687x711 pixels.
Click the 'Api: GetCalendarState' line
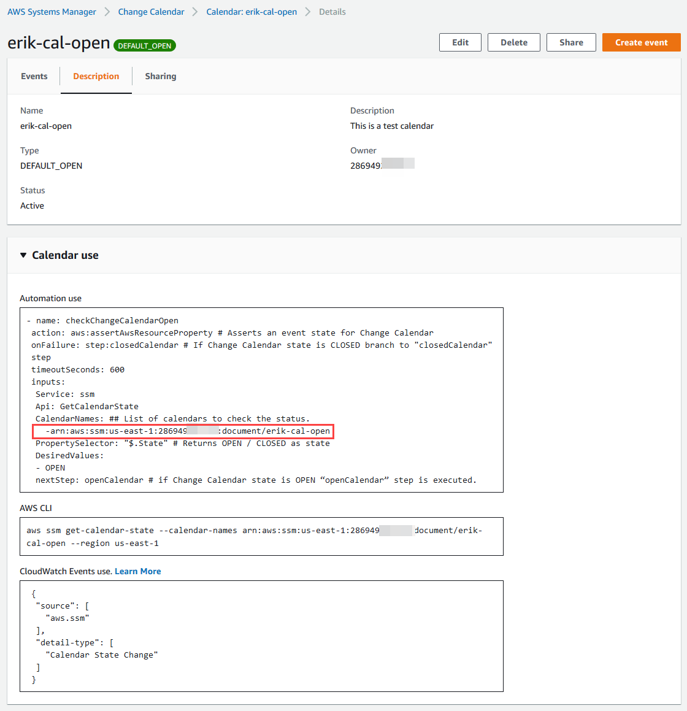87,406
